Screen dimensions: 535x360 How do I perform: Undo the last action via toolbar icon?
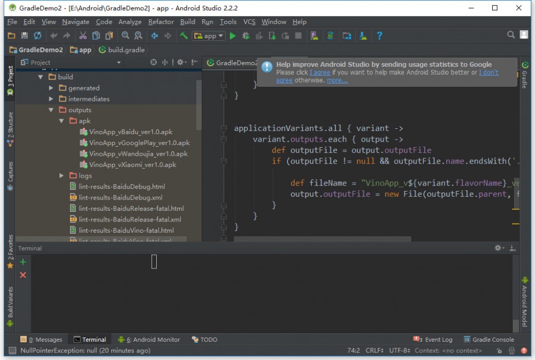[x=53, y=36]
